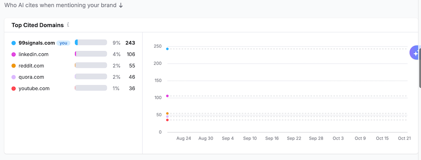Click the quora.com share progress bar
Screen dimensions: 421x160
(91, 77)
